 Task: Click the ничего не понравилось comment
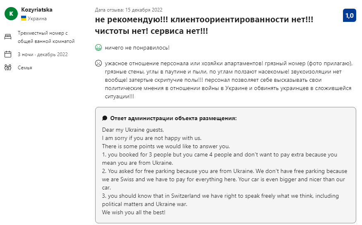137,47
